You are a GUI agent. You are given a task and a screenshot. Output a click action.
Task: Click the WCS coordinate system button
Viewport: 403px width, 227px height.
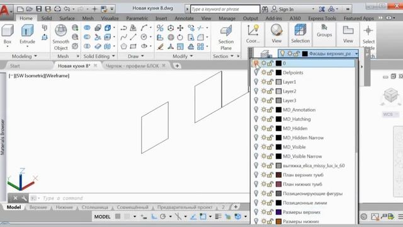point(390,114)
